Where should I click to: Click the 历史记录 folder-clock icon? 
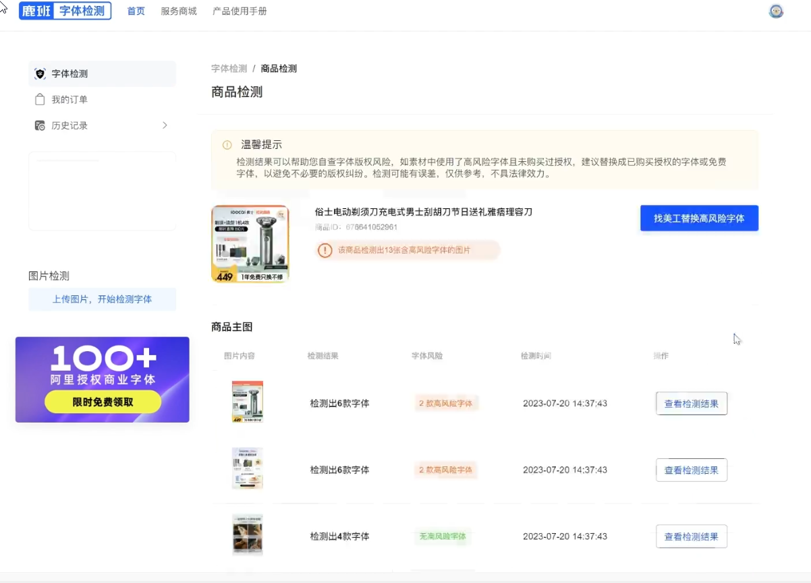[x=40, y=125]
